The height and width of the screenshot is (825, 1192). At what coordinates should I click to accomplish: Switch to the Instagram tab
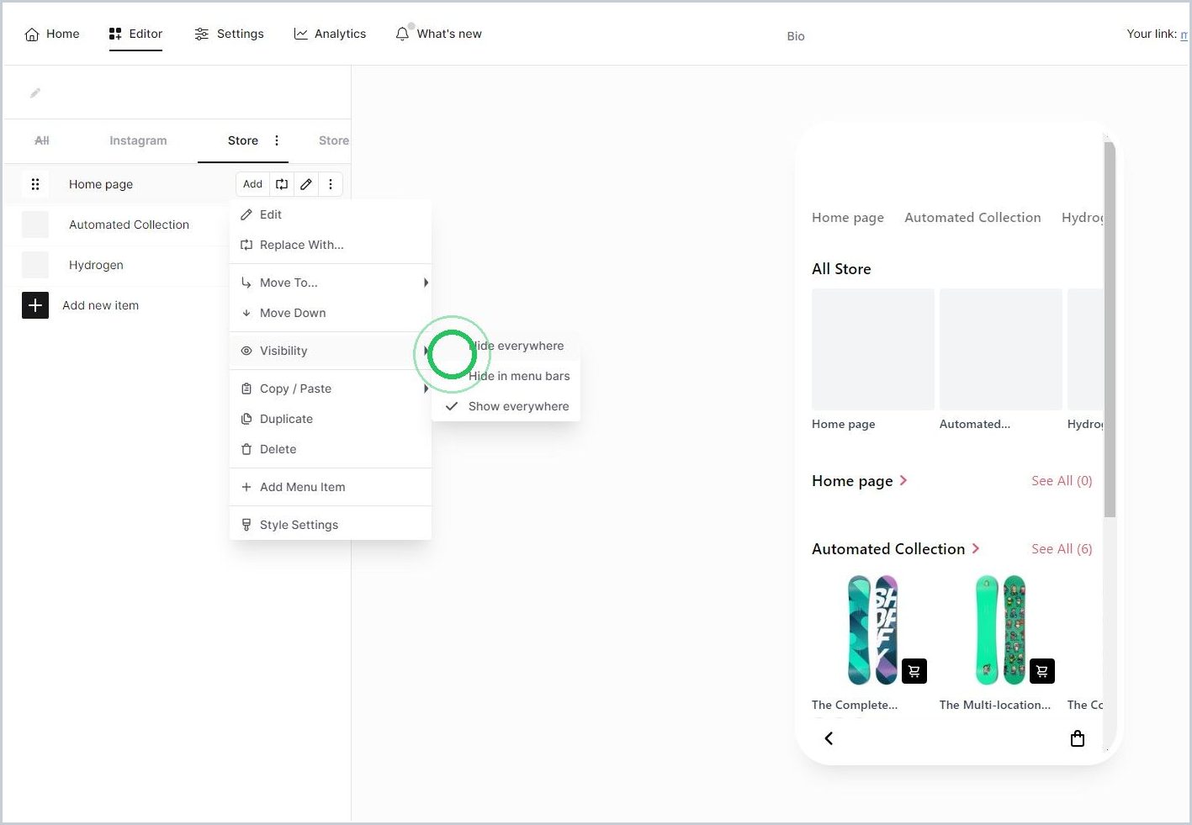[138, 140]
